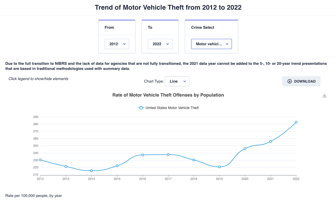Image resolution: width=336 pixels, height=202 pixels.
Task: Click the 2019 data point marker
Action: 219,167
